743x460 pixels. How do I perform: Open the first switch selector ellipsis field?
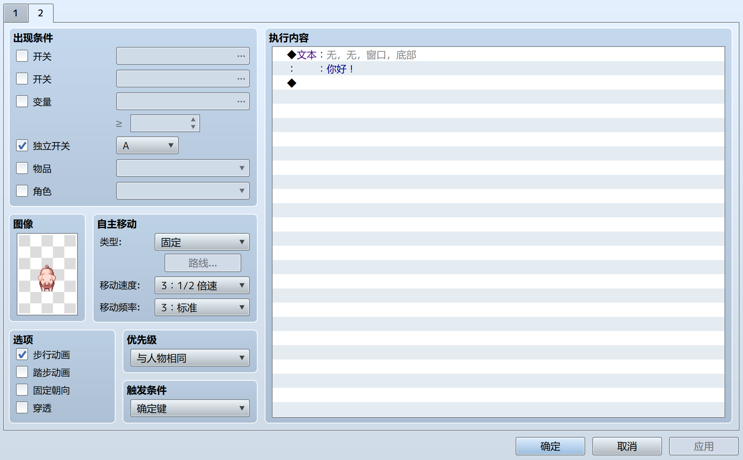(x=183, y=56)
